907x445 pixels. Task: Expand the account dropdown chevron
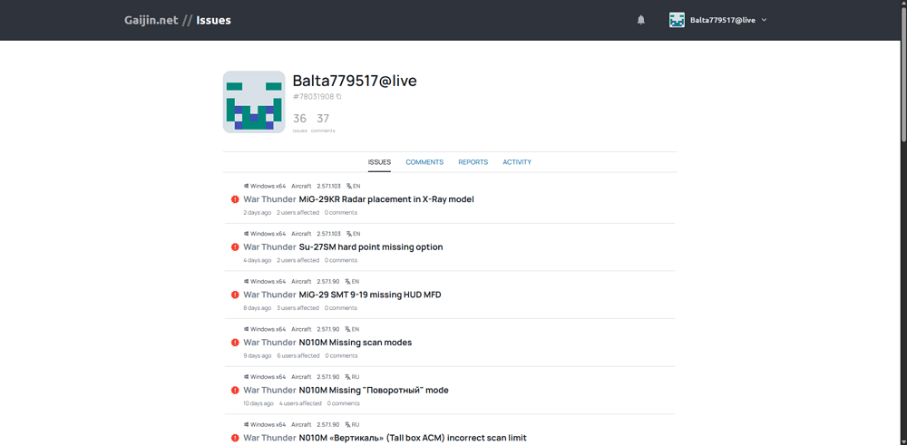[764, 20]
